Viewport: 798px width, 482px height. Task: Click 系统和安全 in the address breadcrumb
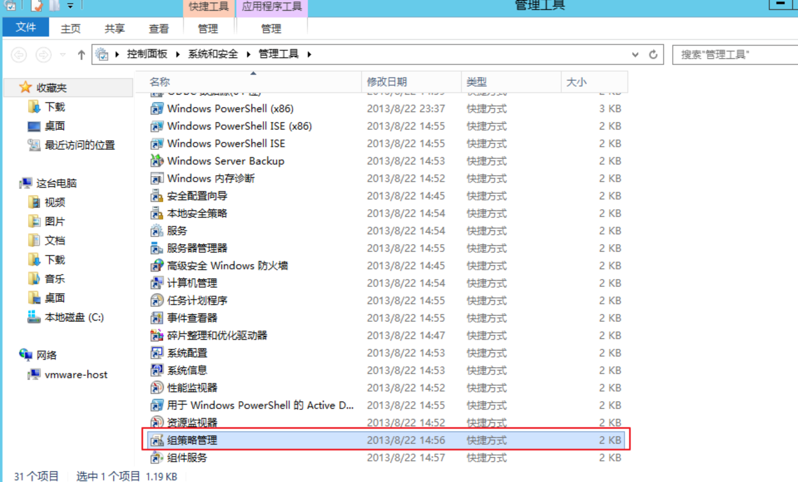[213, 54]
